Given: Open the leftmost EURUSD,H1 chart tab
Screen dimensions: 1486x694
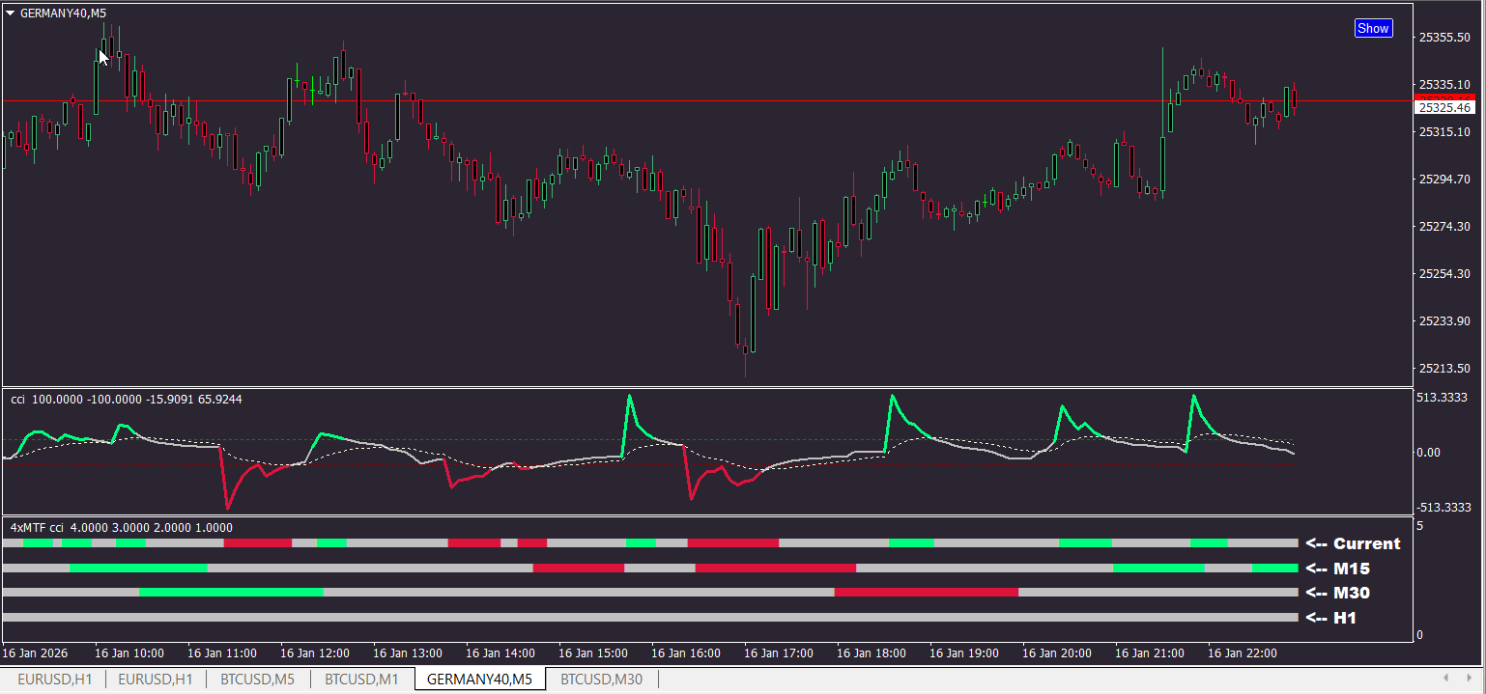Looking at the screenshot, I should tap(55, 680).
